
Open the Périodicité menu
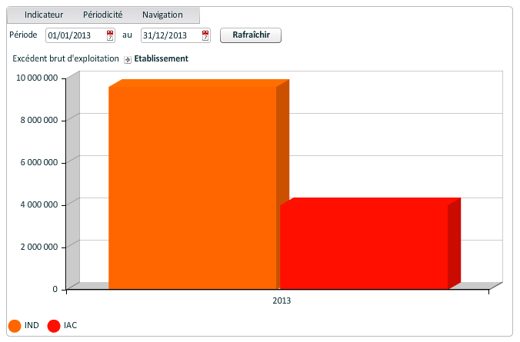(102, 15)
